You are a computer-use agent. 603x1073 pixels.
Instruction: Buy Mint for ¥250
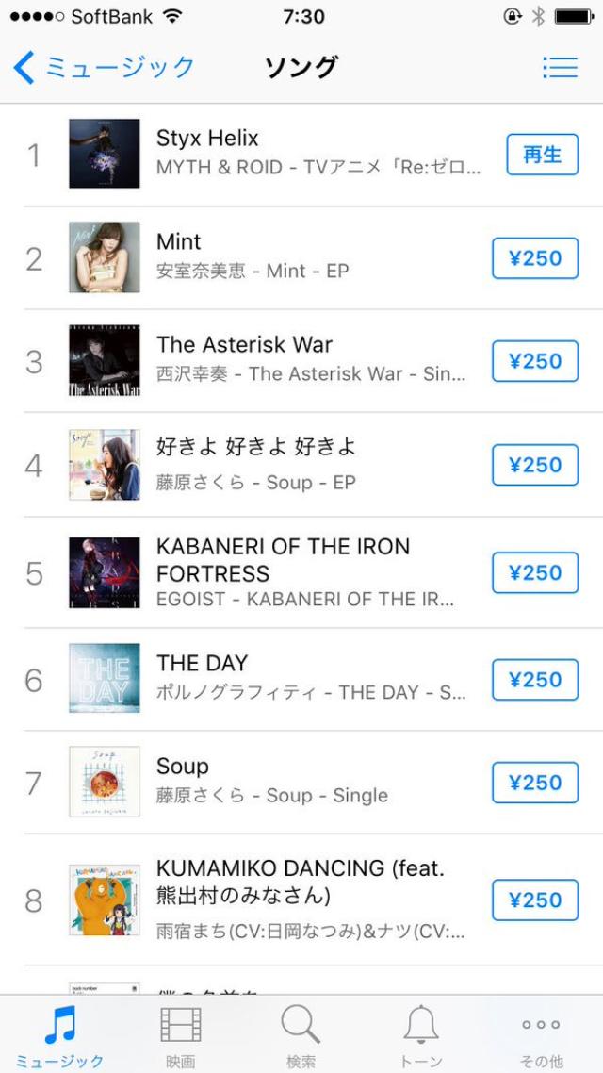pyautogui.click(x=534, y=258)
